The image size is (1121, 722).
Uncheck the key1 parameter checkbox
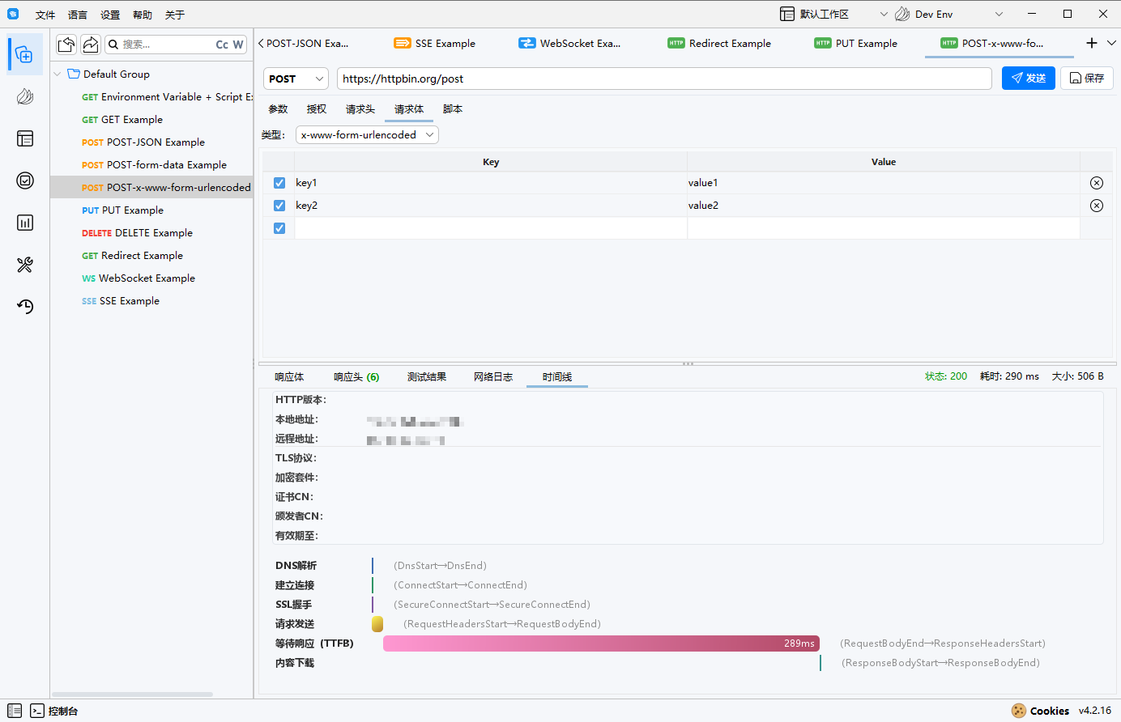coord(279,183)
